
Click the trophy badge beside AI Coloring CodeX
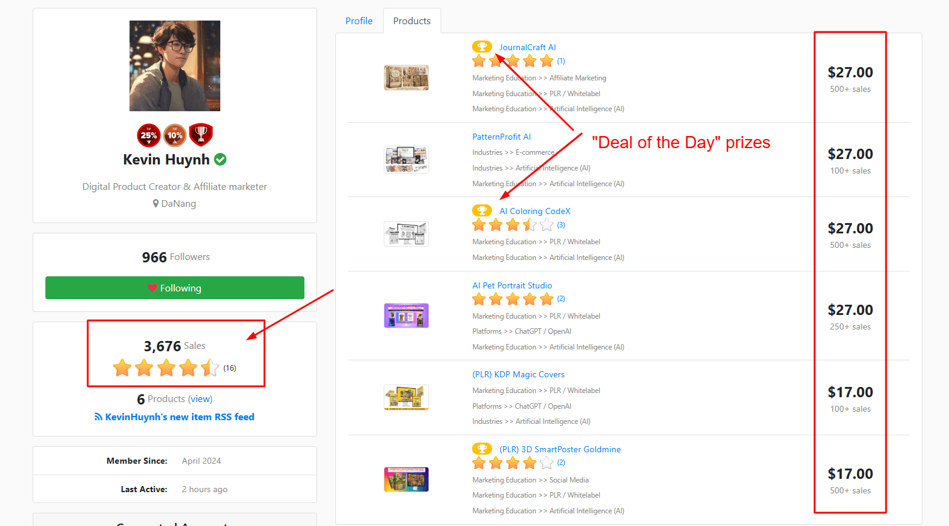tap(482, 210)
